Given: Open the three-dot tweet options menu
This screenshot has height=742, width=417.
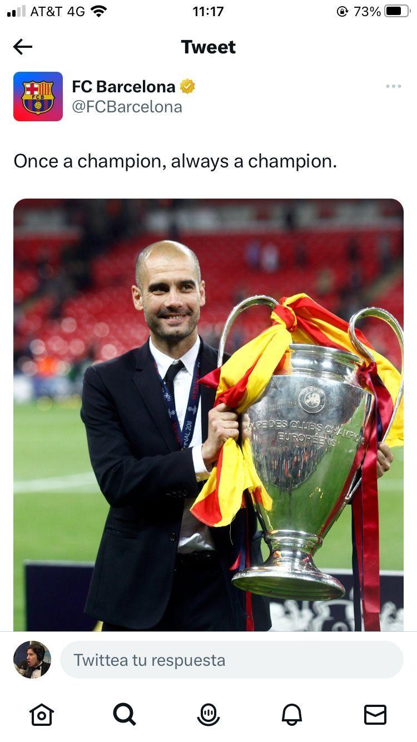Looking at the screenshot, I should click(393, 86).
